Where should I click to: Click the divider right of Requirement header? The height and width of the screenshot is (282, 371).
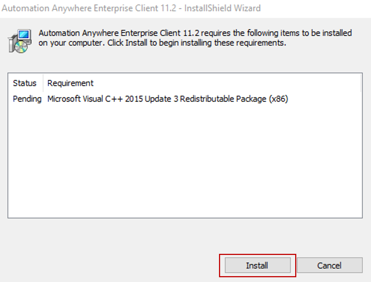point(361,83)
